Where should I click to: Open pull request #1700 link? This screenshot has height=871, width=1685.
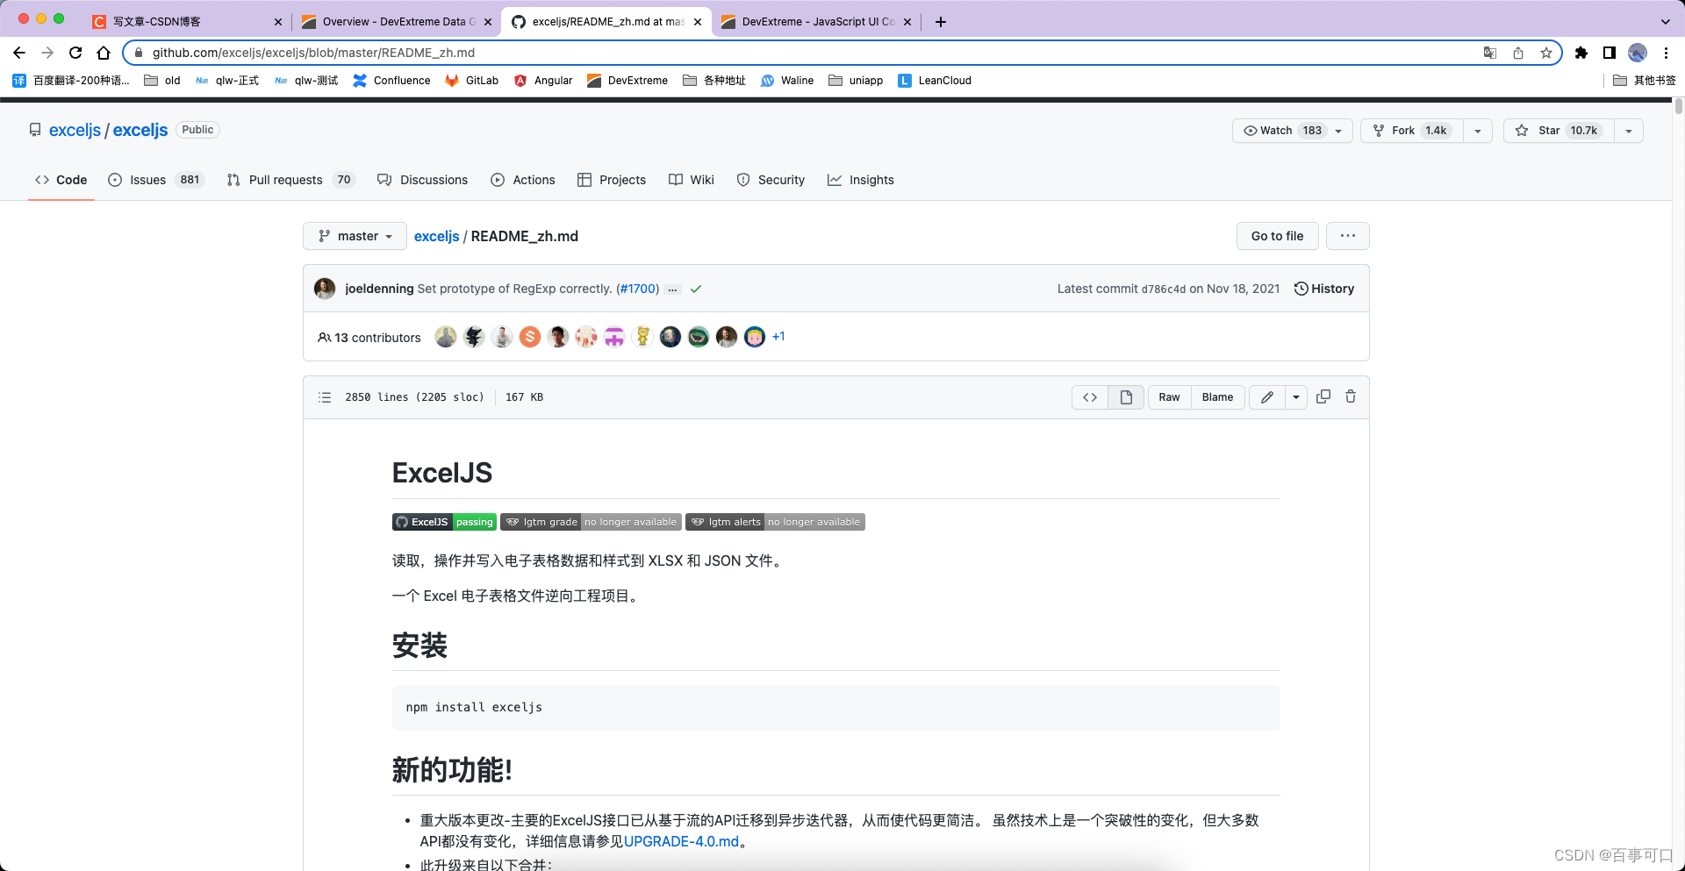coord(638,289)
